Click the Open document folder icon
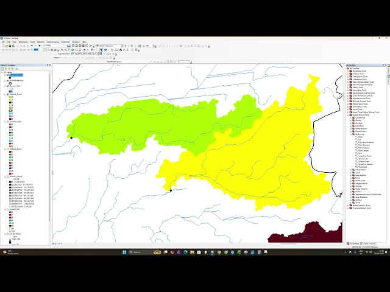 click(7, 46)
